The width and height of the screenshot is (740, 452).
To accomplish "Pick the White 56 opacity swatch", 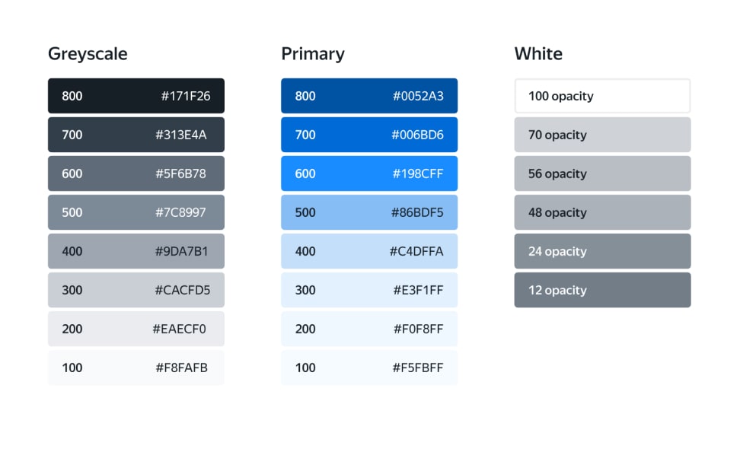I will pyautogui.click(x=602, y=173).
